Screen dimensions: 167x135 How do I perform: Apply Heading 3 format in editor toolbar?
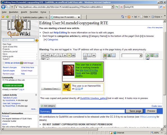pos(47,55)
